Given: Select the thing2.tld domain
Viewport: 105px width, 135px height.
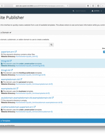Looking at the screenshot, I should 6,70.
